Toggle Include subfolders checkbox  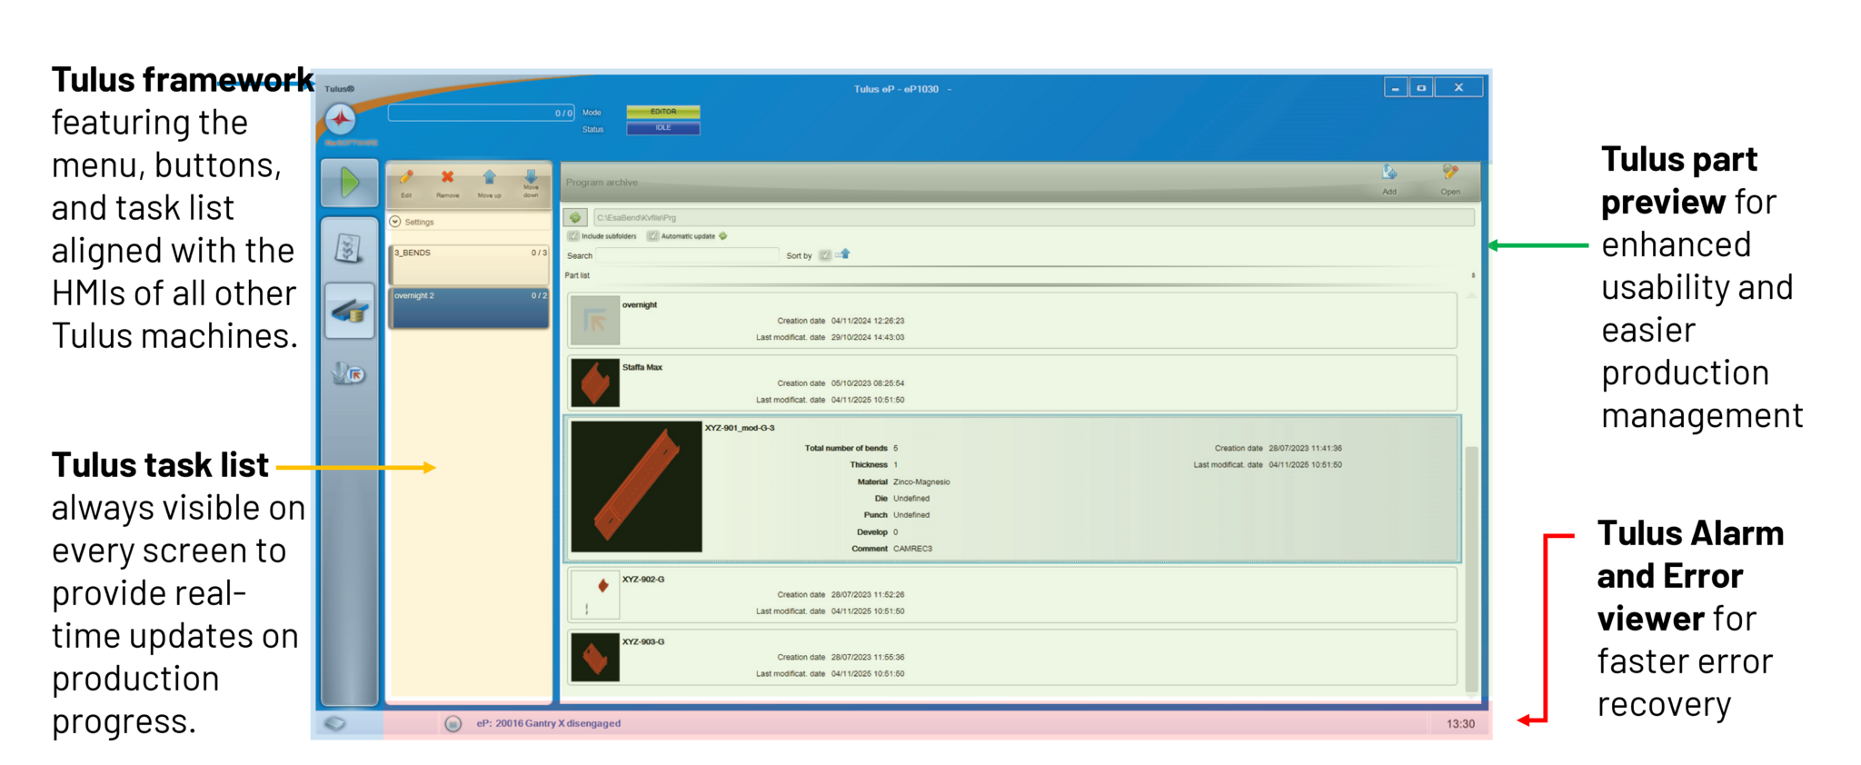[573, 236]
